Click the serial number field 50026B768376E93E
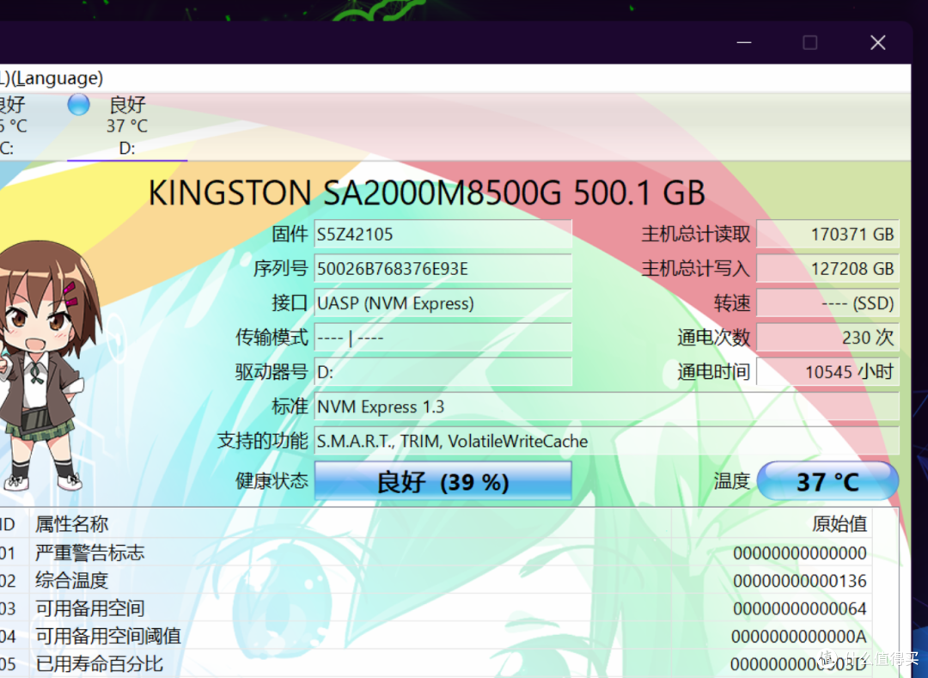The width and height of the screenshot is (928, 678). click(x=443, y=269)
